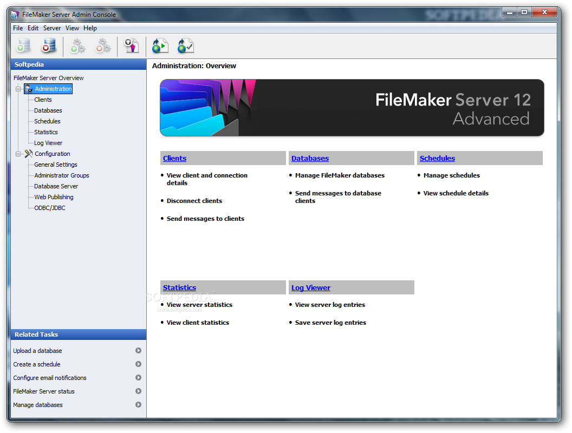Click the Administration node icon in tree
572x433 pixels.
coord(29,89)
